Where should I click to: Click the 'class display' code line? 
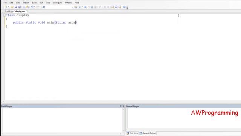click(x=18, y=15)
